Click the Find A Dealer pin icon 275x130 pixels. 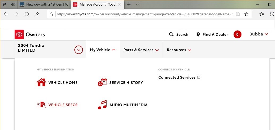click(x=198, y=34)
